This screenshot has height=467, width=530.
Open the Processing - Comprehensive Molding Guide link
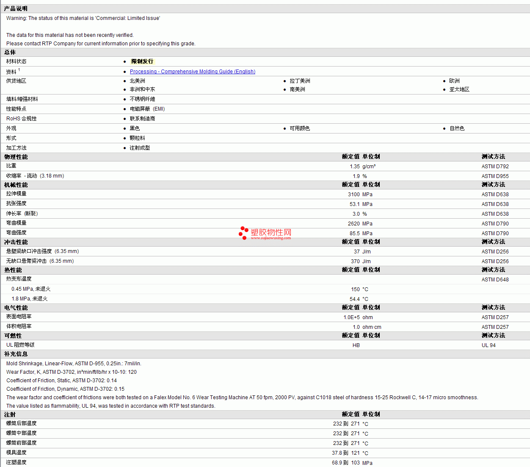coord(193,72)
